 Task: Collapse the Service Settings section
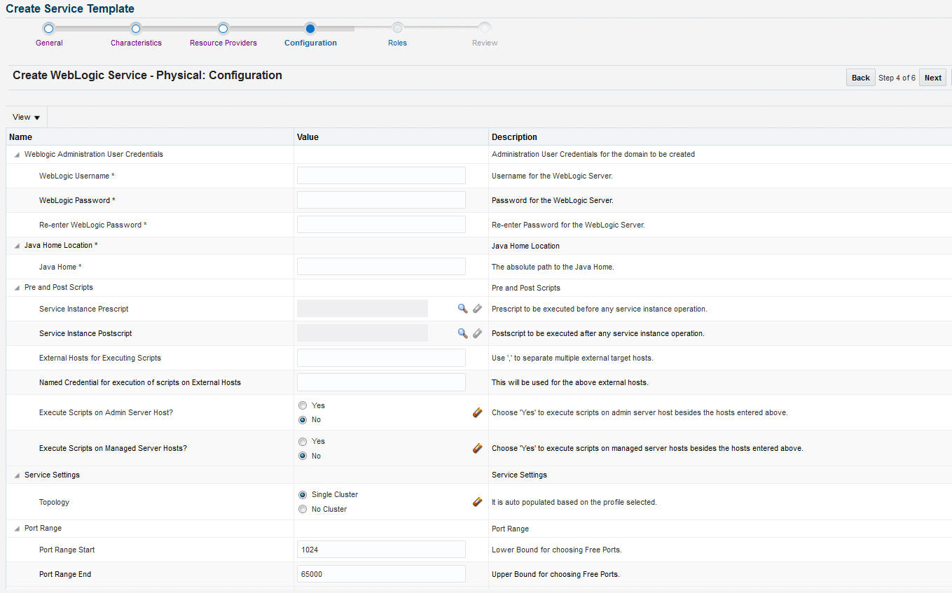[x=17, y=475]
